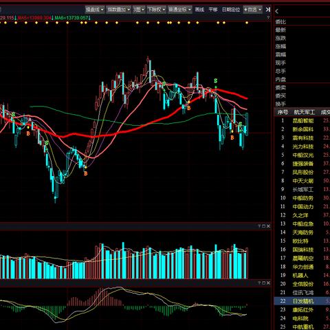
Task: Maximize the volume indicator panel
Action: point(263,226)
